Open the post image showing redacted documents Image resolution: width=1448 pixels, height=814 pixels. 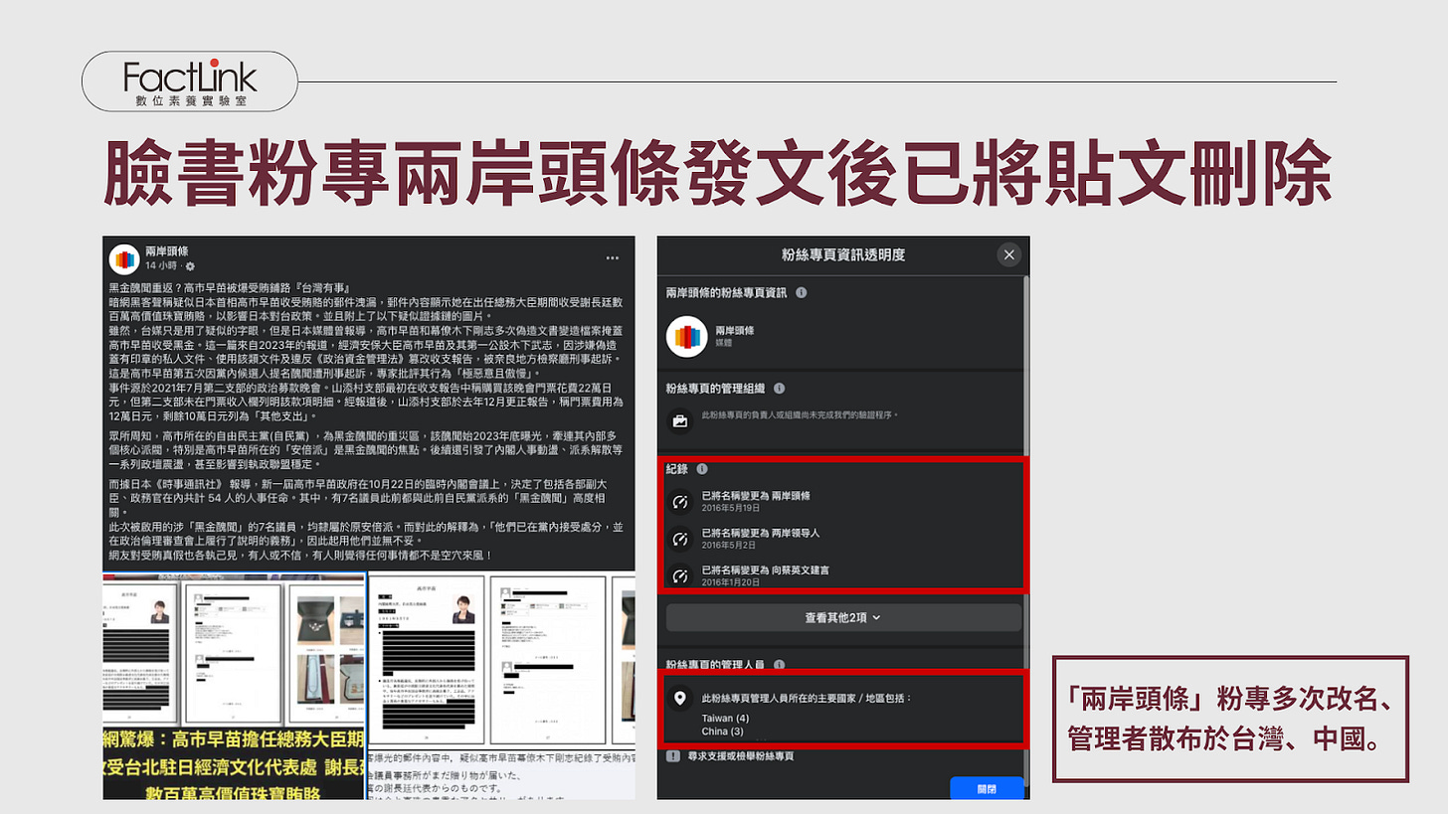pos(501,686)
